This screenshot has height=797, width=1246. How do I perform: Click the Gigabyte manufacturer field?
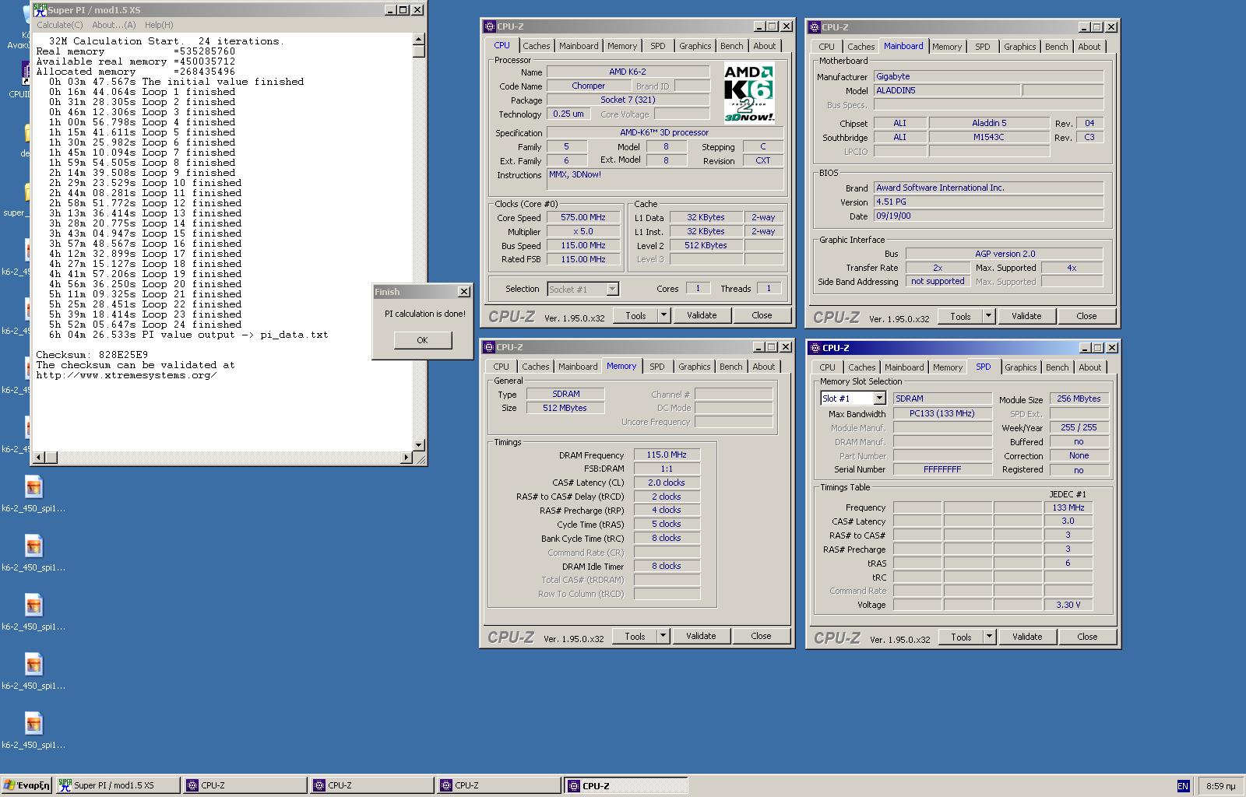click(988, 76)
